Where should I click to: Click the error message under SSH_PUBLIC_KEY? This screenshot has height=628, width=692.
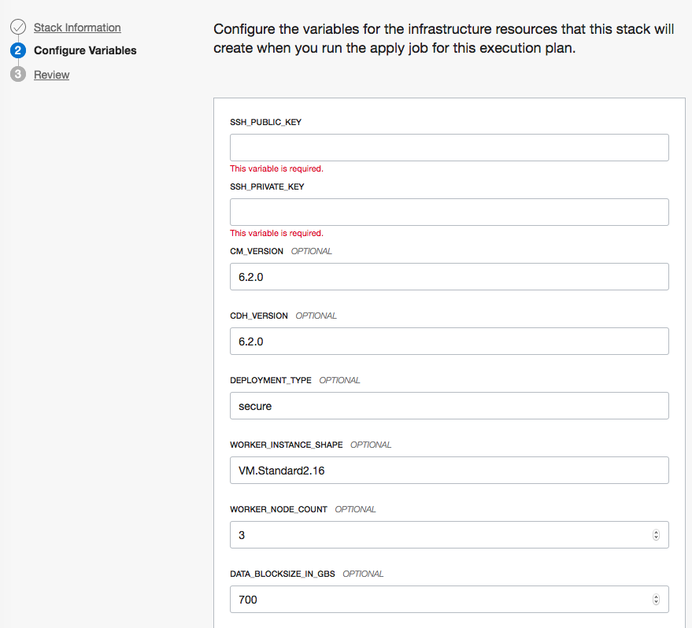[x=276, y=168]
